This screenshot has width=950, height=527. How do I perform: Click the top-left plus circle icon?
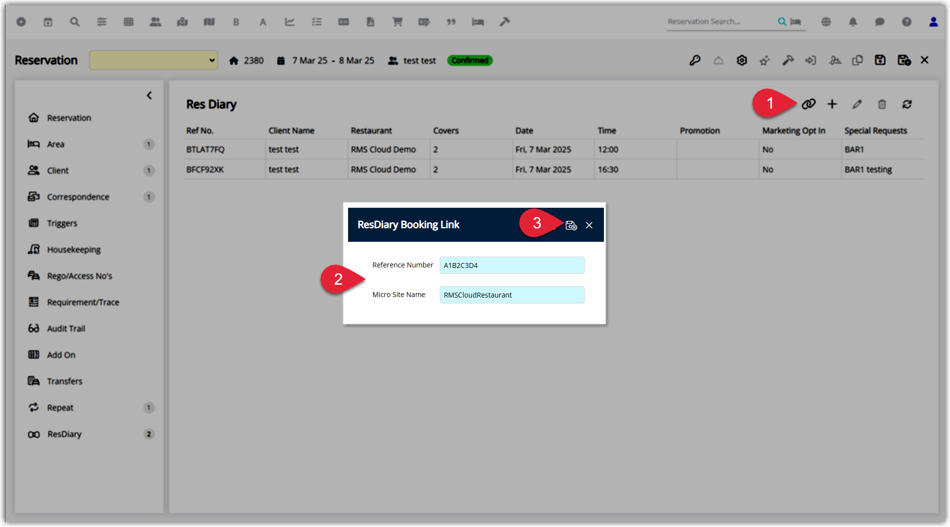tap(21, 22)
